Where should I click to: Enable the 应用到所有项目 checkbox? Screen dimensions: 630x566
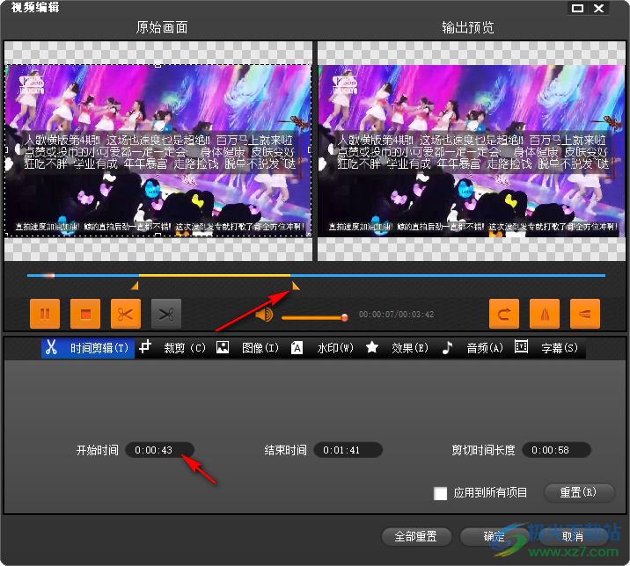click(x=440, y=493)
